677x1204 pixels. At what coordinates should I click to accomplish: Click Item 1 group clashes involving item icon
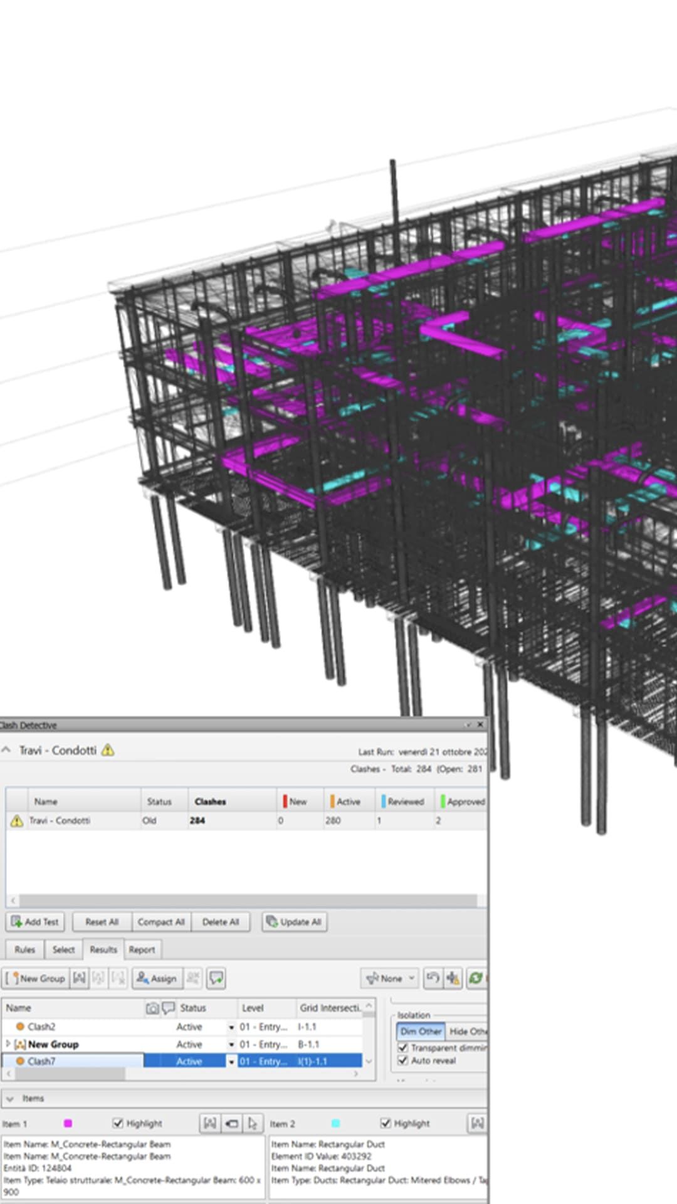(x=210, y=1123)
